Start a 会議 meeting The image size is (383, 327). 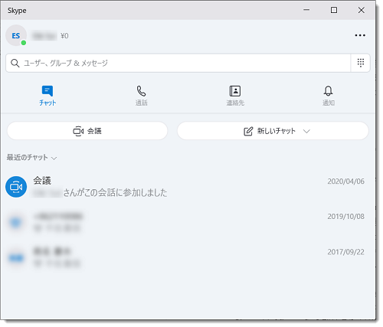[87, 131]
